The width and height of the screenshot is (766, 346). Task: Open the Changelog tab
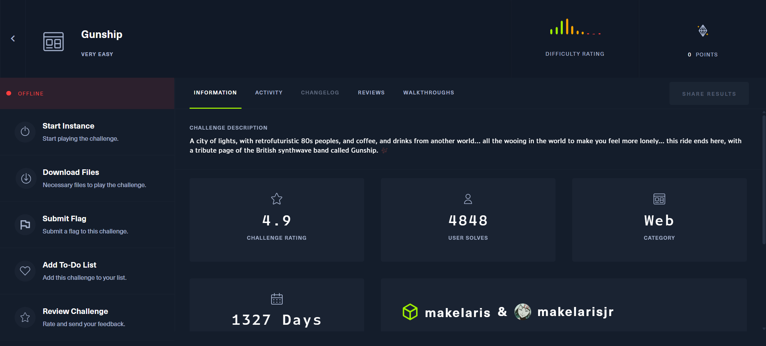[320, 93]
